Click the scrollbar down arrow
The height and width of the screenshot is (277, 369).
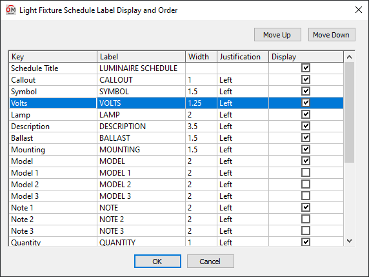click(349, 241)
